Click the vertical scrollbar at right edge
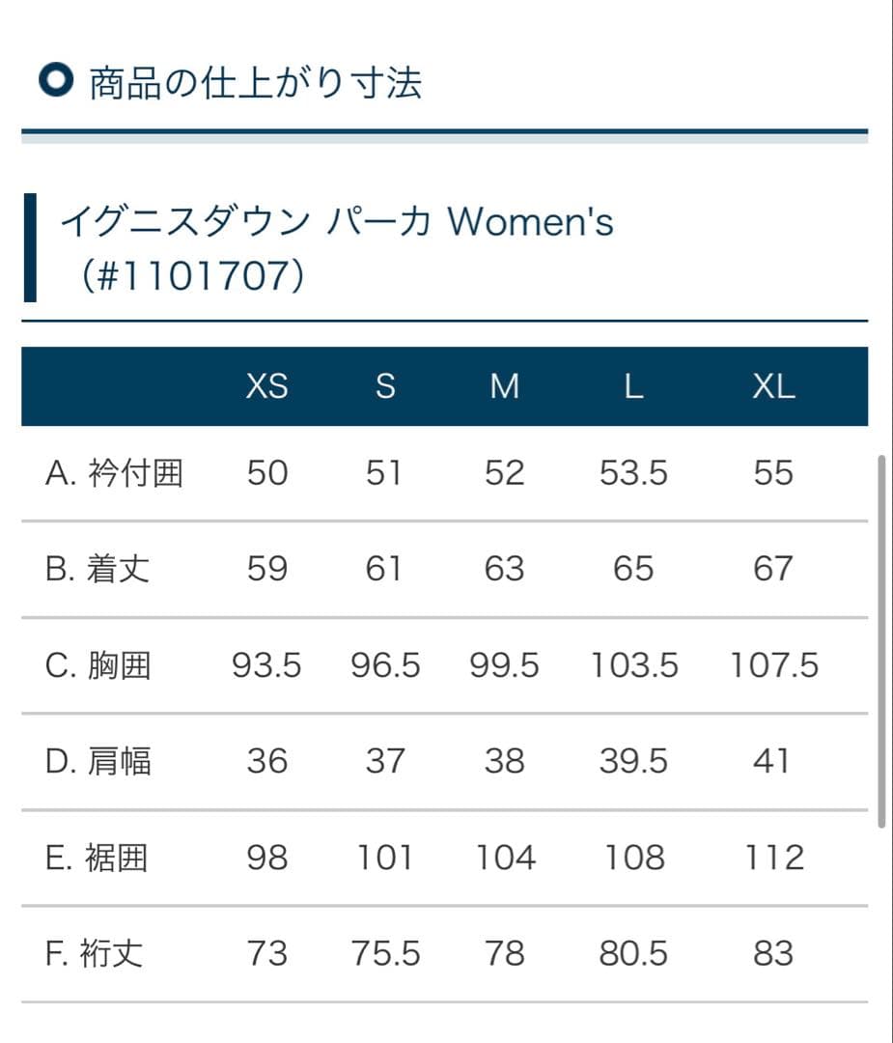The height and width of the screenshot is (1043, 893). tap(880, 641)
